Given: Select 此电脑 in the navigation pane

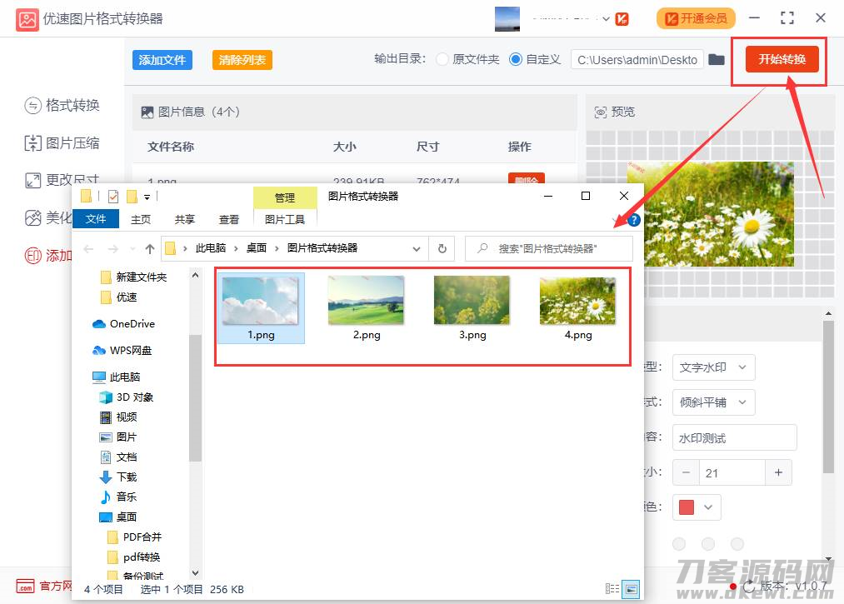Looking at the screenshot, I should [117, 377].
